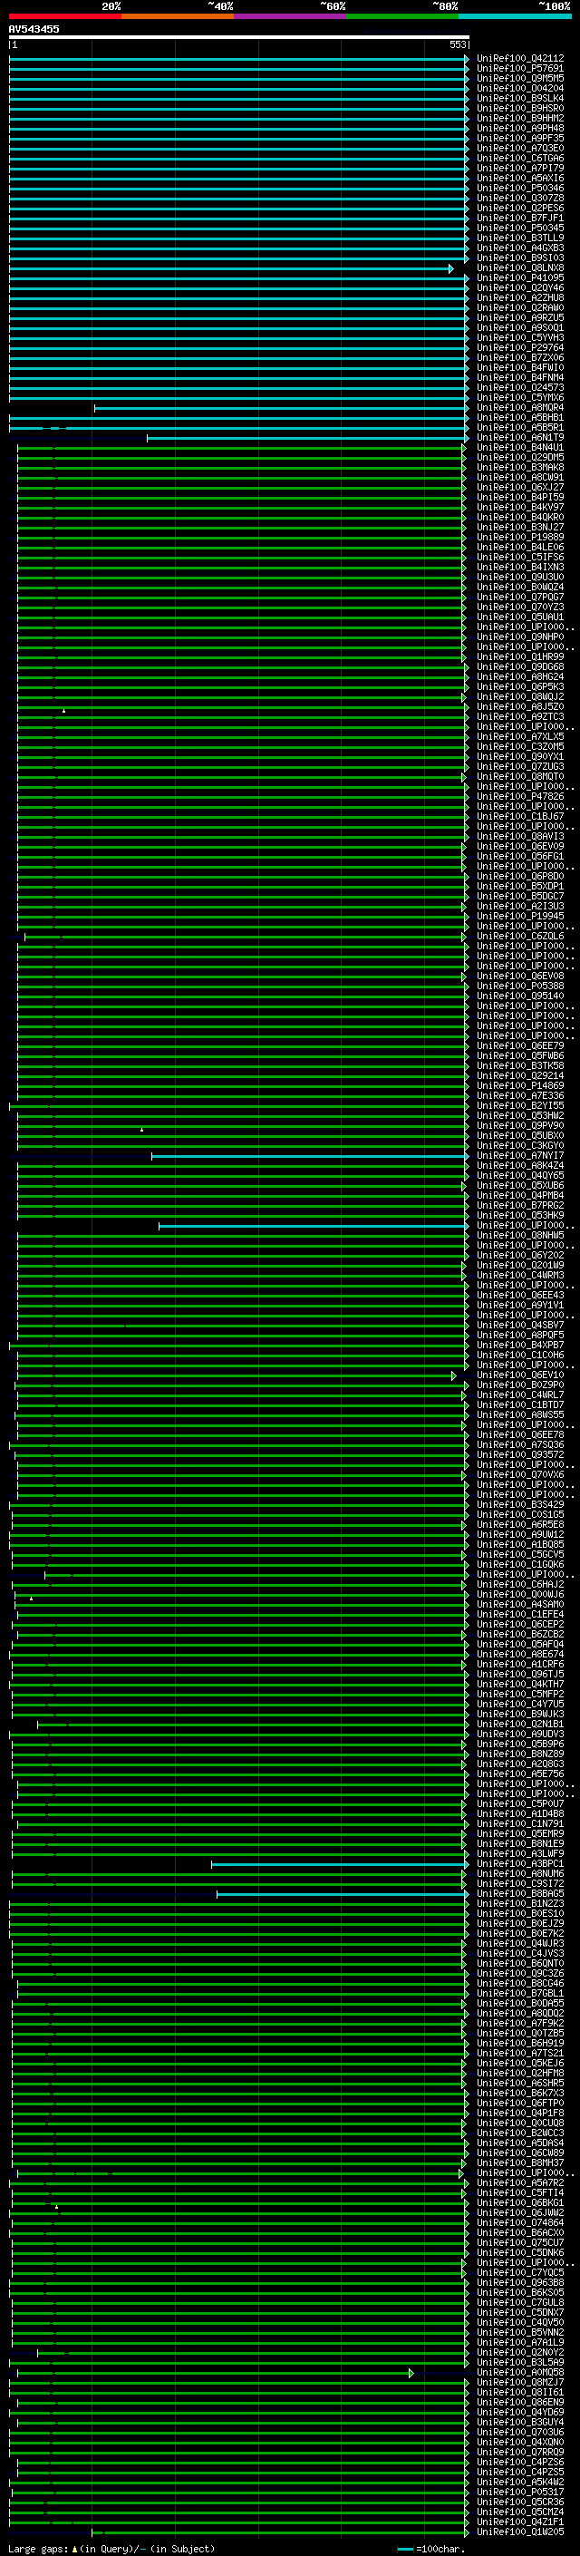The image size is (580, 2556).
Task: Select label UniRef100_A6N1T9
Action: tap(520, 437)
